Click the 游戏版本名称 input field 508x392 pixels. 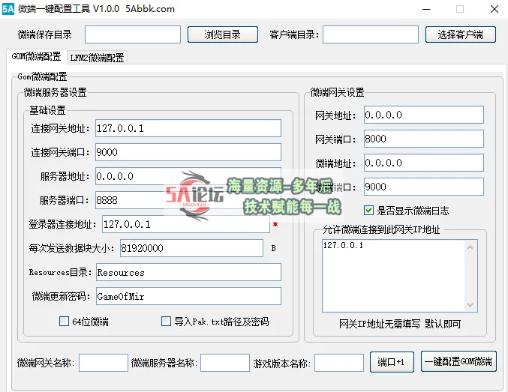tap(339, 363)
